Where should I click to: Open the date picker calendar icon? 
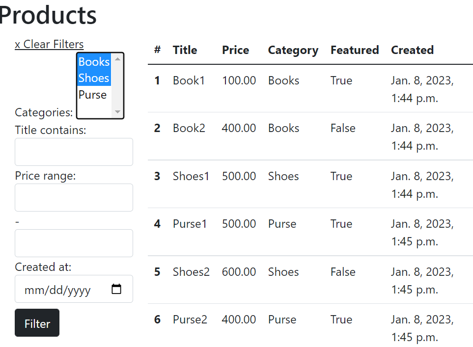[116, 289]
